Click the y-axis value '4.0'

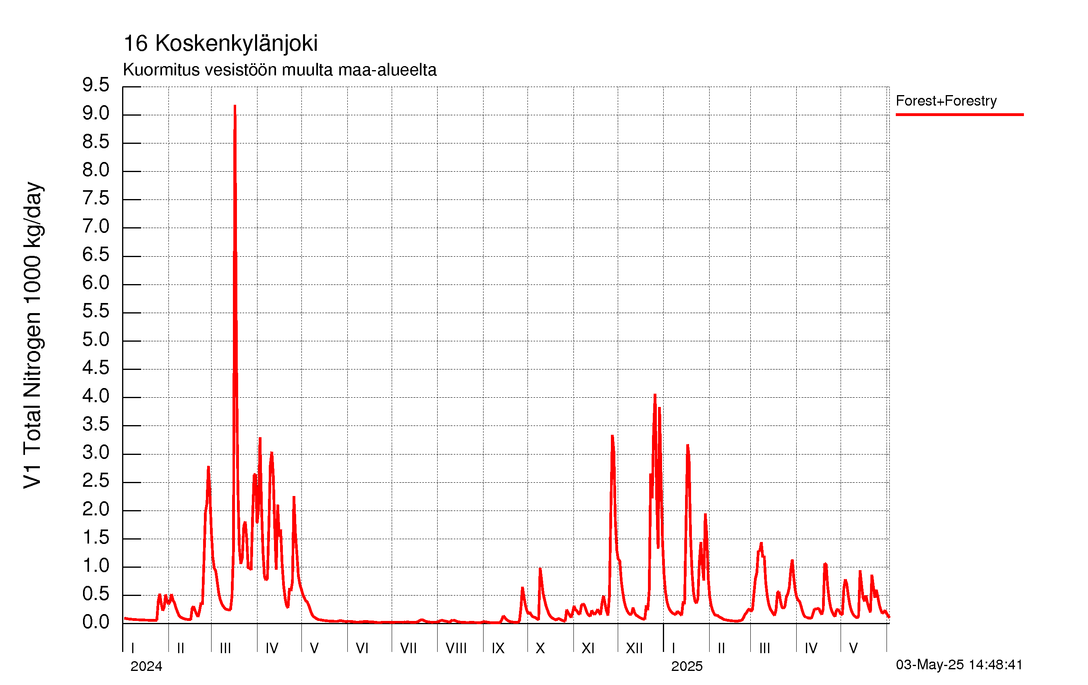96,396
